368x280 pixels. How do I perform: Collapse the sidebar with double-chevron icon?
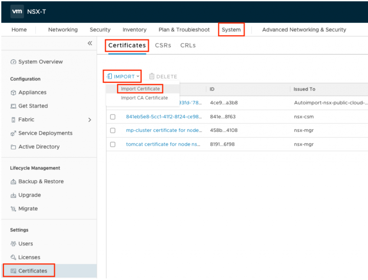(90, 43)
